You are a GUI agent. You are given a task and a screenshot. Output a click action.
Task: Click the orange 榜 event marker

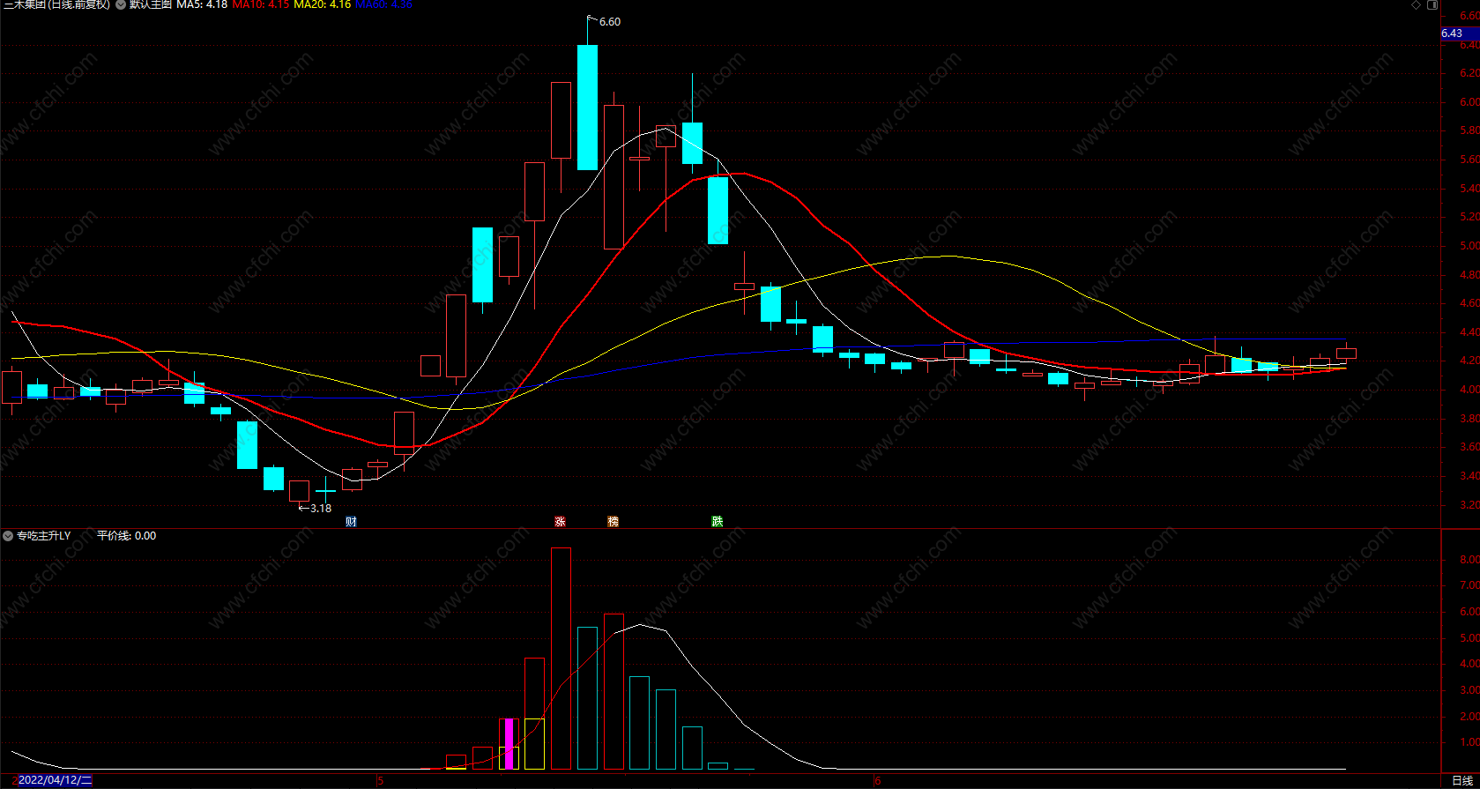(x=613, y=522)
